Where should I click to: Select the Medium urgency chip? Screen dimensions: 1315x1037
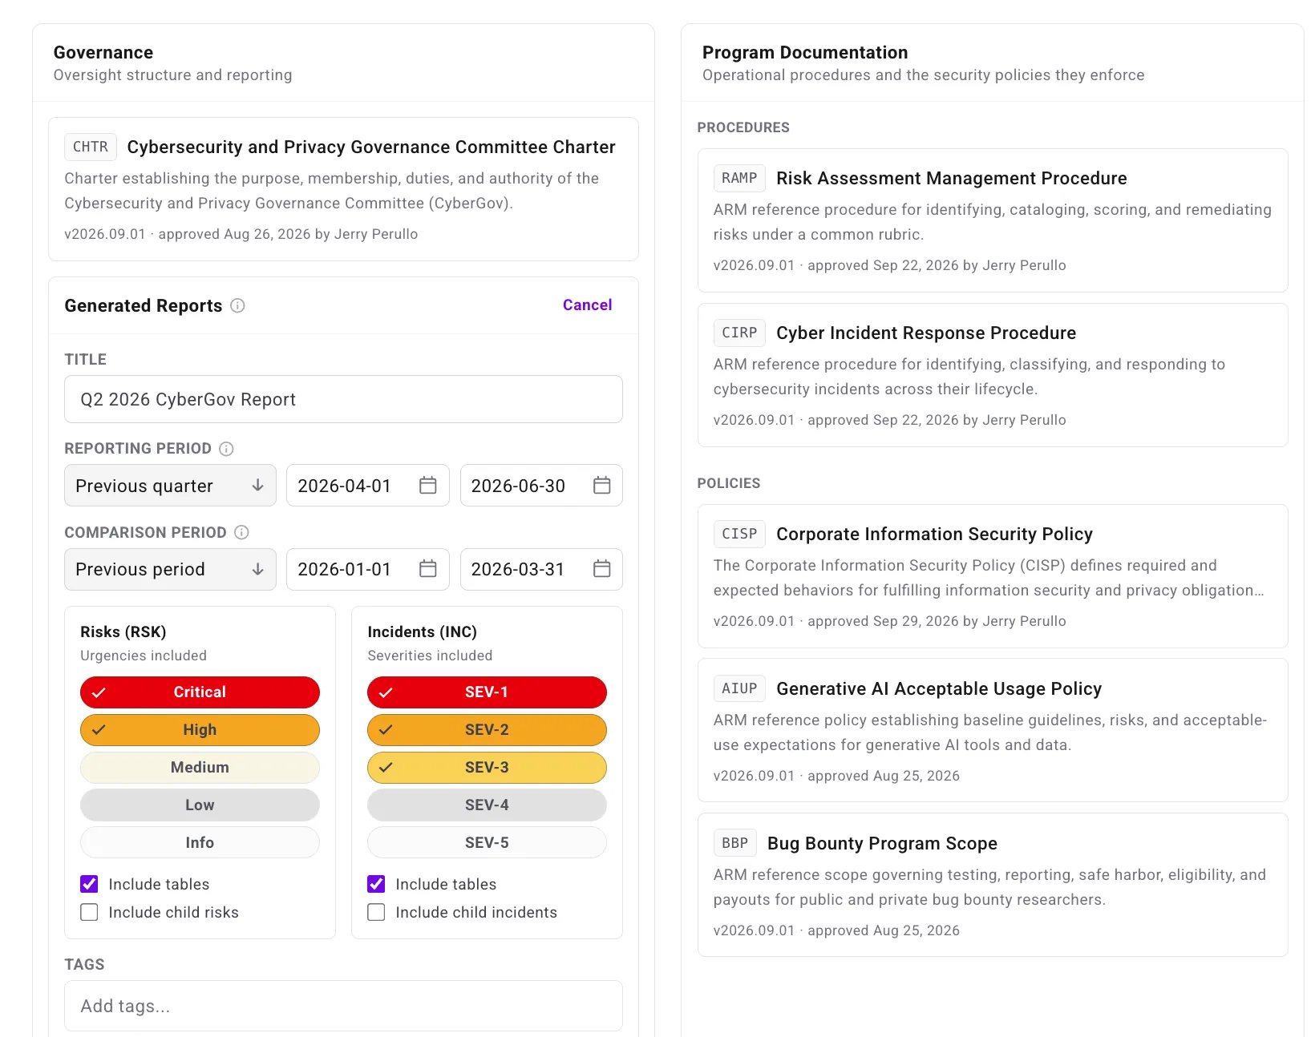tap(200, 768)
